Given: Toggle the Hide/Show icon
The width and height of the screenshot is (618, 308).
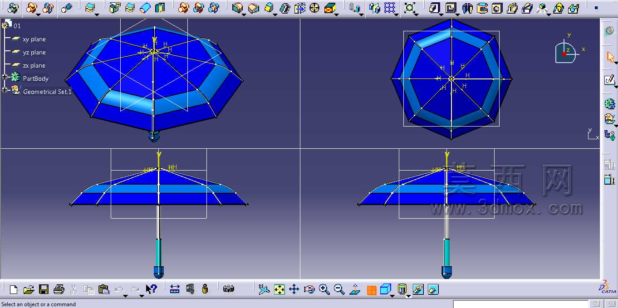Looking at the screenshot, I should click(x=418, y=289).
